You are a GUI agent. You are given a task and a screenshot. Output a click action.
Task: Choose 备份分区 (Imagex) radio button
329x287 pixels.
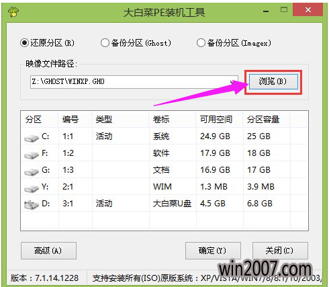point(201,42)
